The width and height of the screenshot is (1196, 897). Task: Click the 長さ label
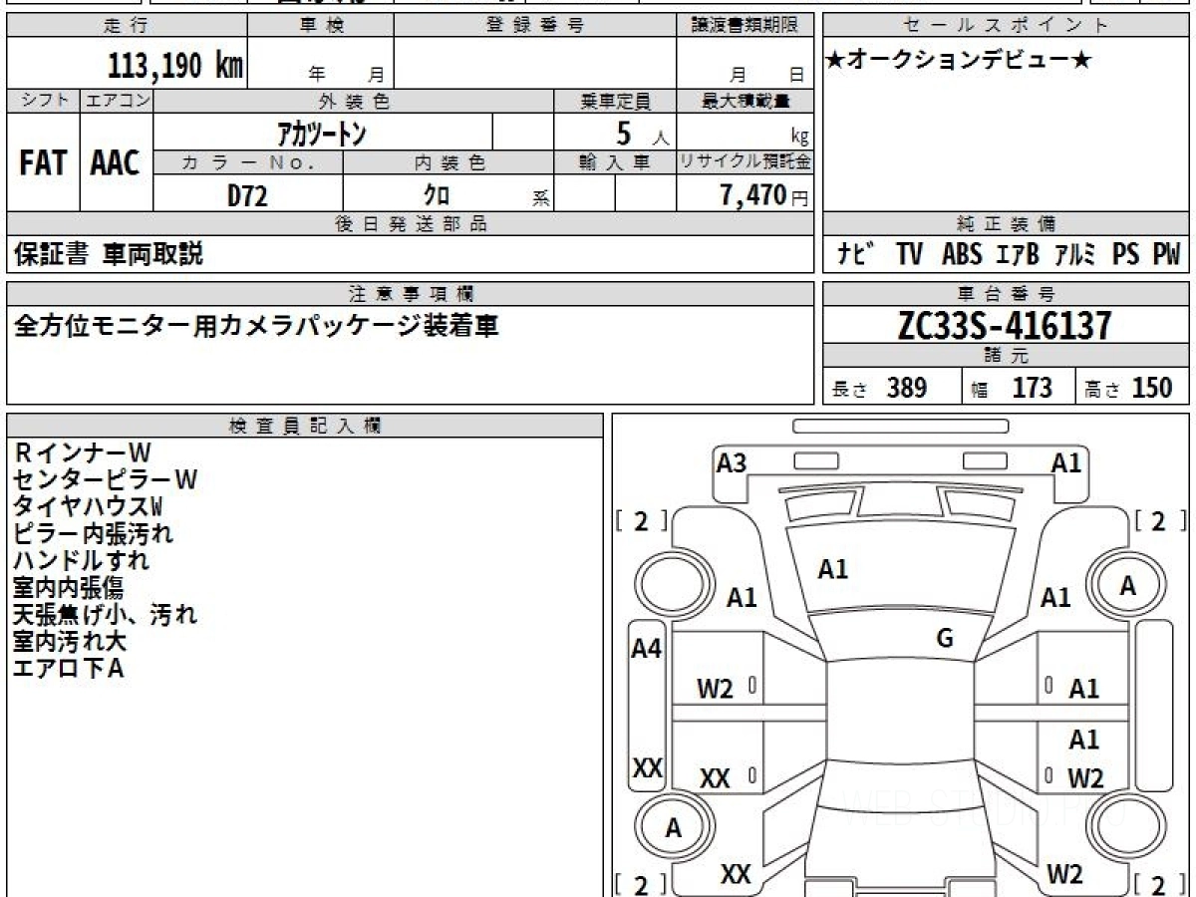pos(851,390)
